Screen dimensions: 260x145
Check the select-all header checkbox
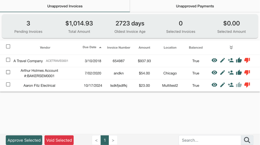(x=8, y=47)
